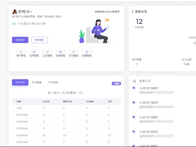Select the 20250604 date cell
196x147 pixels.
(22, 128)
